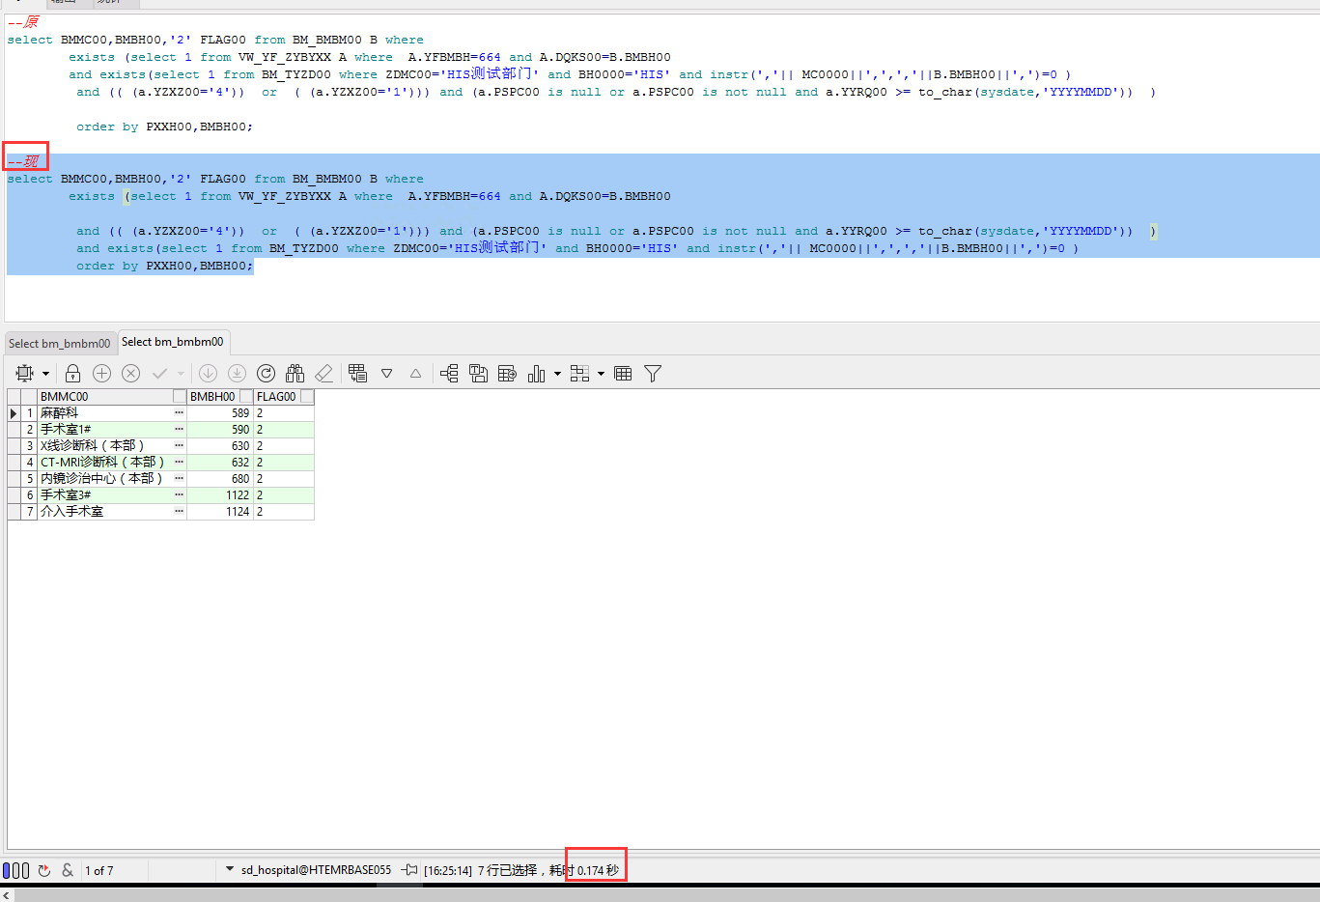
Task: Open the ellipsis button for 手术室1# row
Action: coord(180,430)
